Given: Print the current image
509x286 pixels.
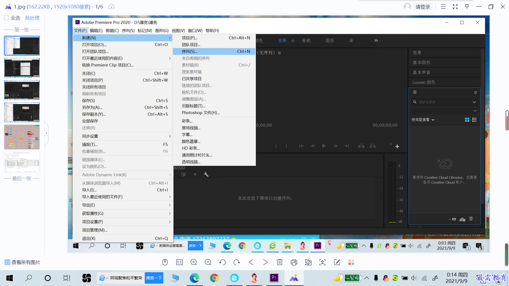Looking at the screenshot, I should [x=294, y=262].
